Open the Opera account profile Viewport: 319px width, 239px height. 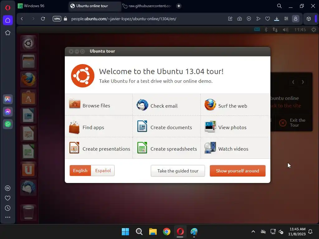pyautogui.click(x=295, y=19)
